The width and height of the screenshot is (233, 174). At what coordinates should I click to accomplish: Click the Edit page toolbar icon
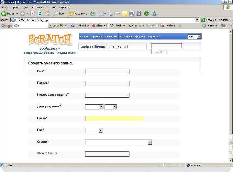tap(117, 14)
